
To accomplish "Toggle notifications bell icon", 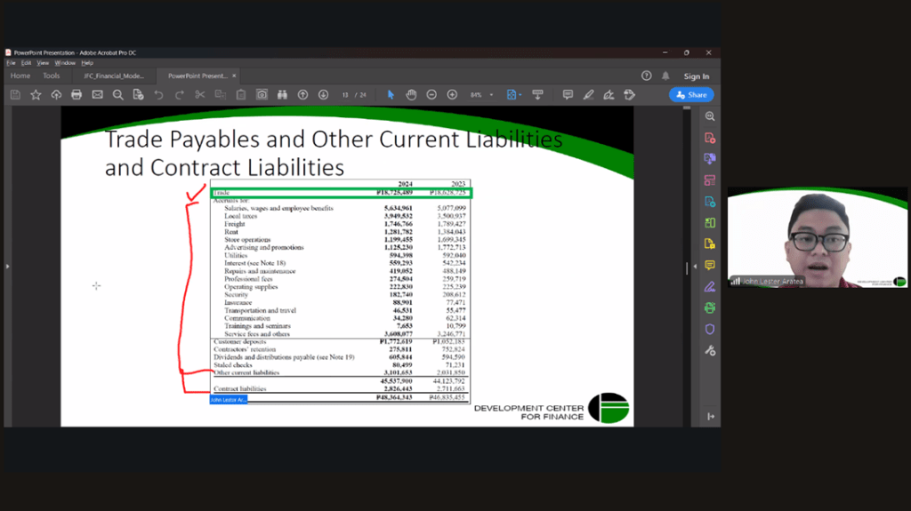I will point(665,76).
